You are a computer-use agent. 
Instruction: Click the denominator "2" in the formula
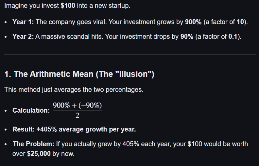click(77, 116)
